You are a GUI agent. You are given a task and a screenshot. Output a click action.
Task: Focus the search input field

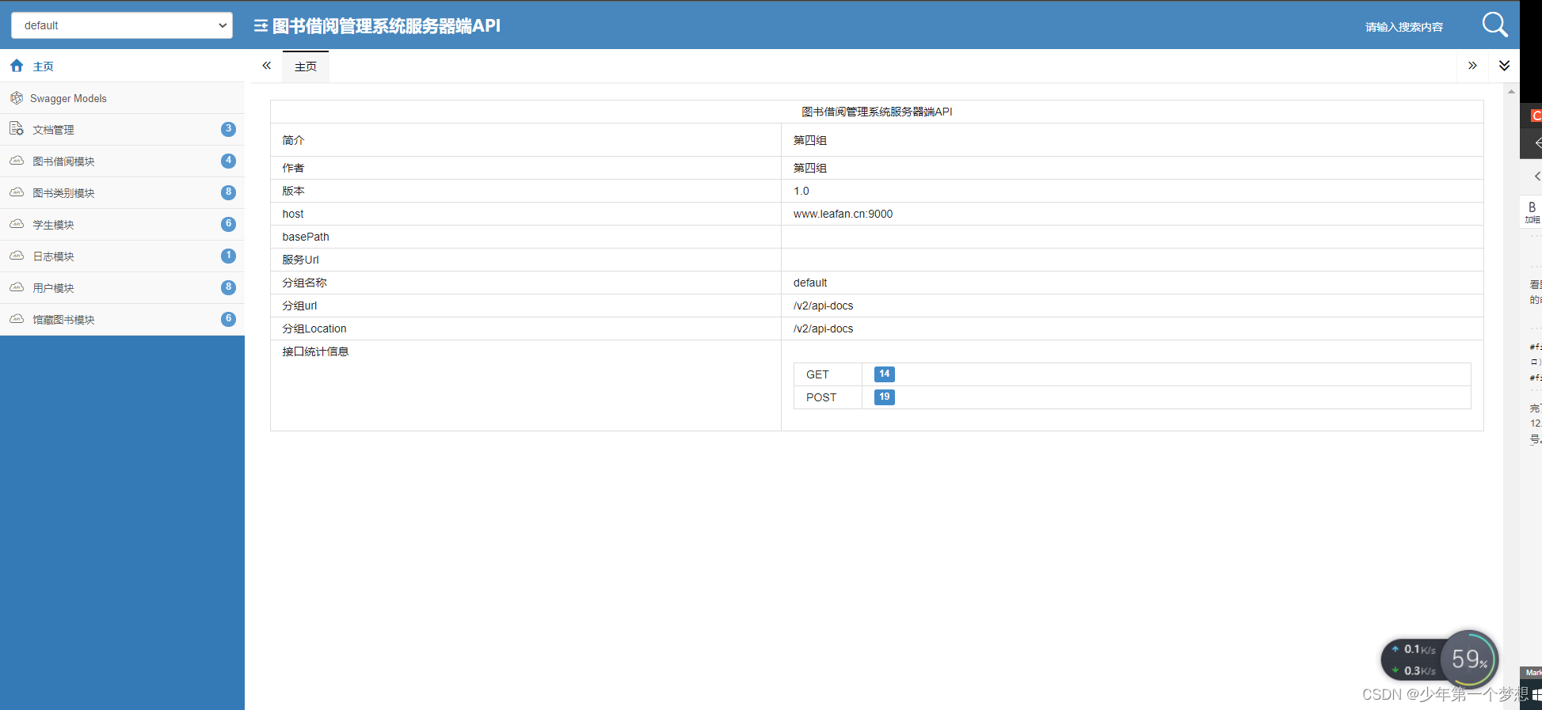[x=1403, y=27]
